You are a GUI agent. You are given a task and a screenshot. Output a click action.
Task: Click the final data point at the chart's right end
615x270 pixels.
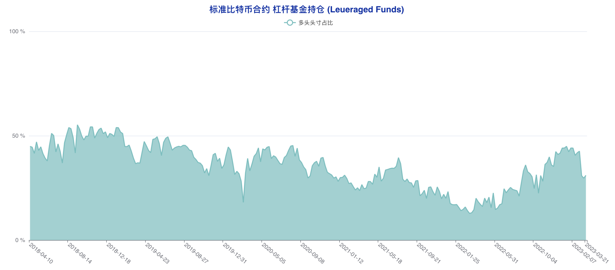pyautogui.click(x=586, y=176)
